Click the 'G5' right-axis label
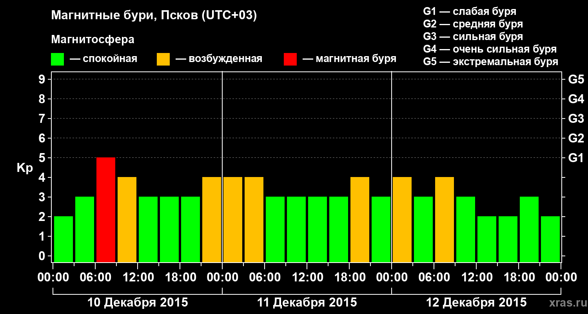 pyautogui.click(x=576, y=79)
